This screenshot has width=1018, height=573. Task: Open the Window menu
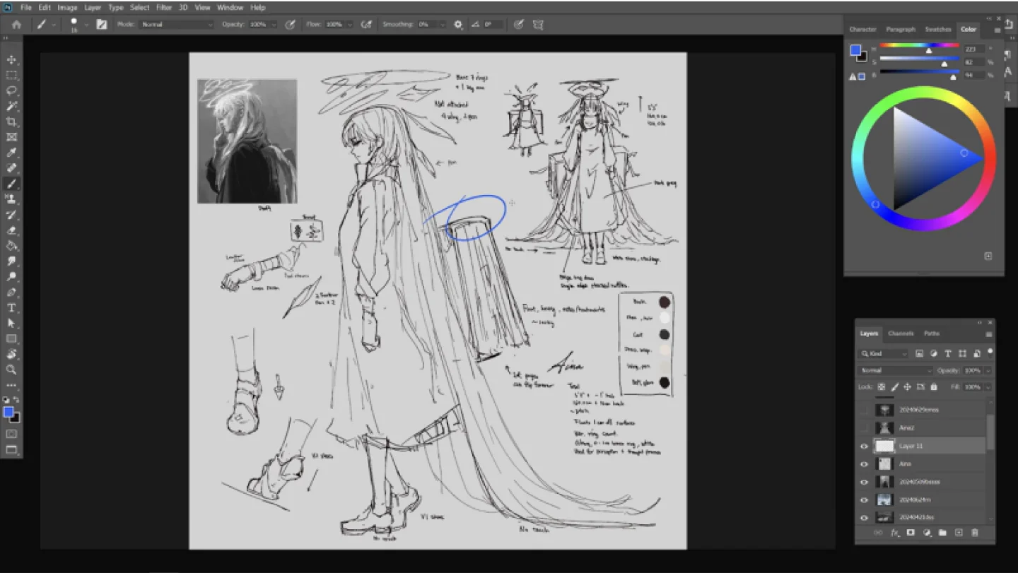point(230,7)
